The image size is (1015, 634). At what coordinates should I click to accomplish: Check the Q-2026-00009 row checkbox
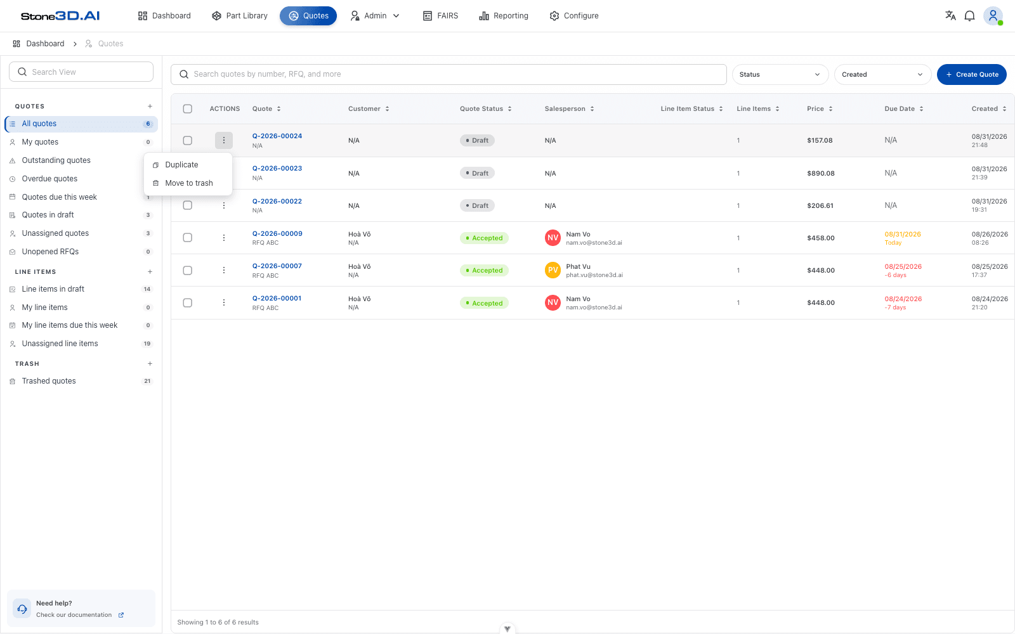pos(188,238)
